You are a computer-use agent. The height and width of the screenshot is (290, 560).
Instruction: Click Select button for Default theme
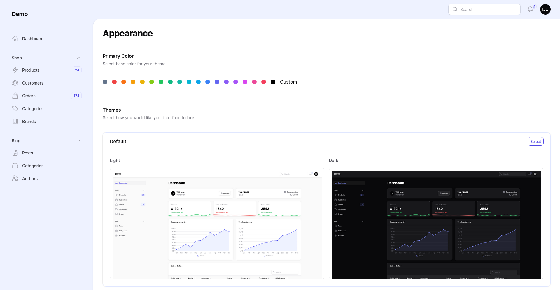coord(535,142)
